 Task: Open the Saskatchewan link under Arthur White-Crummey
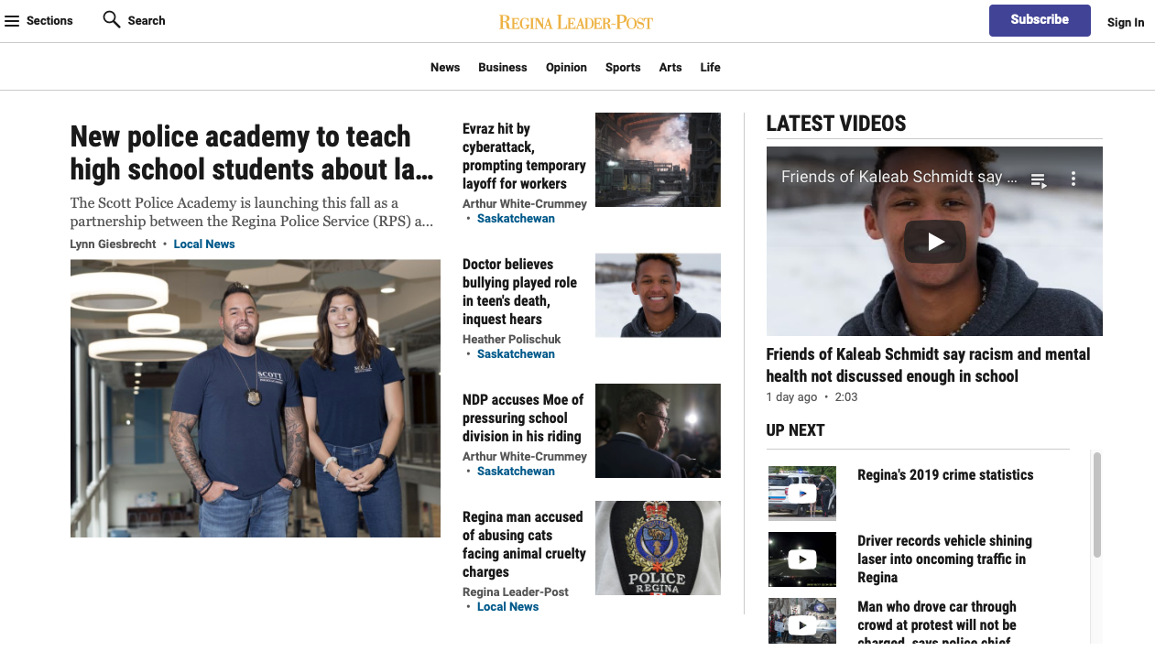point(516,218)
